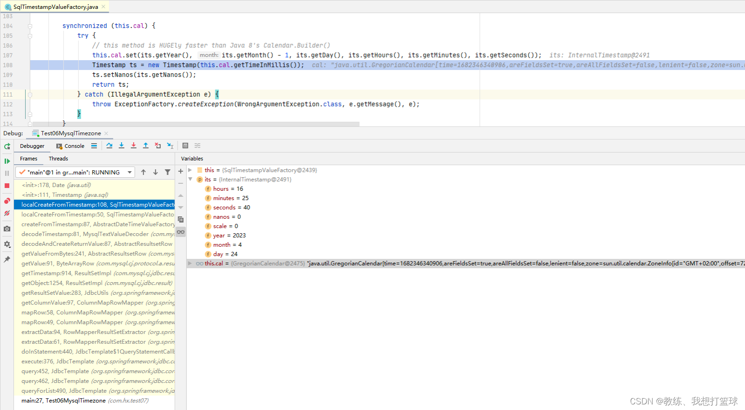The width and height of the screenshot is (745, 410).
Task: Select frame '<init>:178, Date'
Action: 95,185
